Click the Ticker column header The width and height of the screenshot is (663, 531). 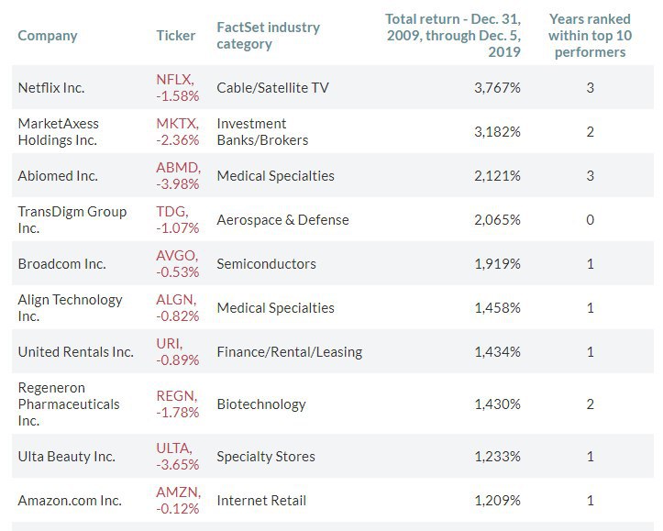(176, 36)
